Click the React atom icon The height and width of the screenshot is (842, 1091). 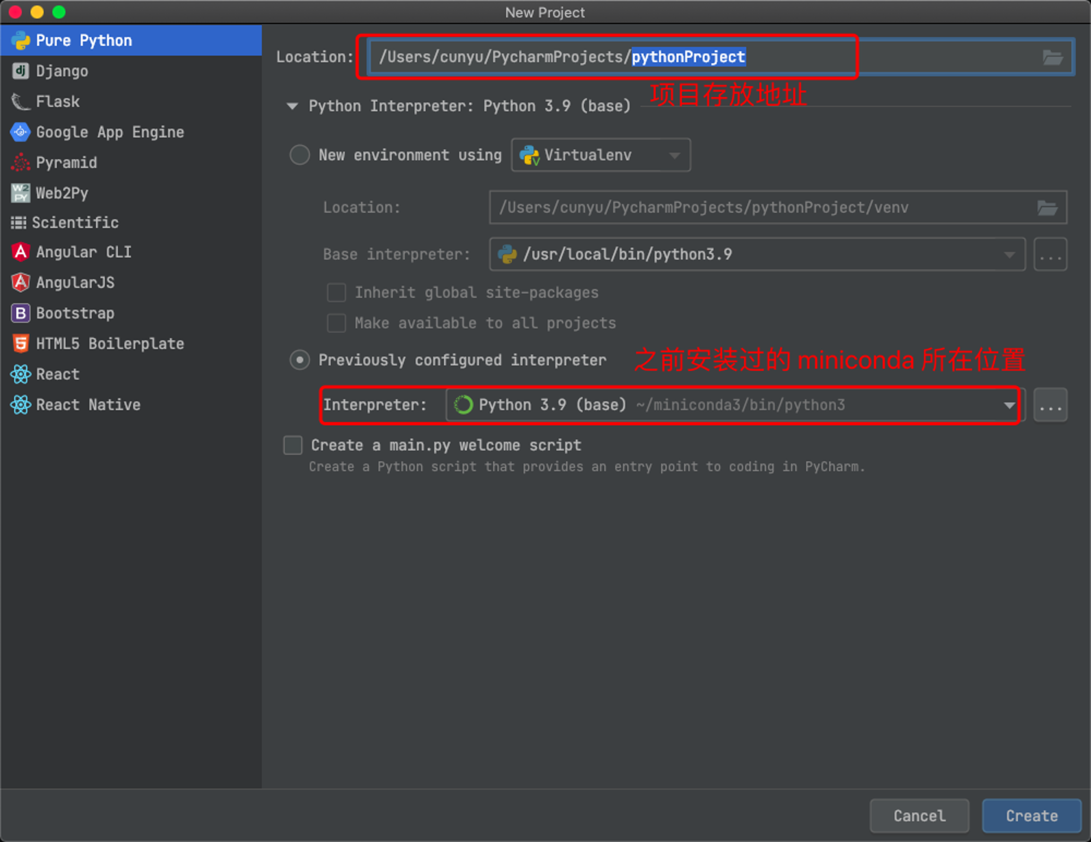click(x=20, y=374)
